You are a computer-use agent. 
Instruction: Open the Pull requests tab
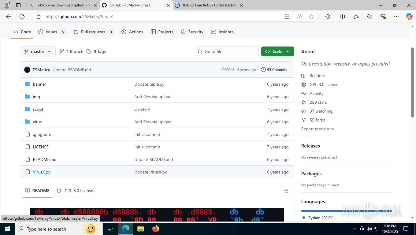click(x=94, y=32)
